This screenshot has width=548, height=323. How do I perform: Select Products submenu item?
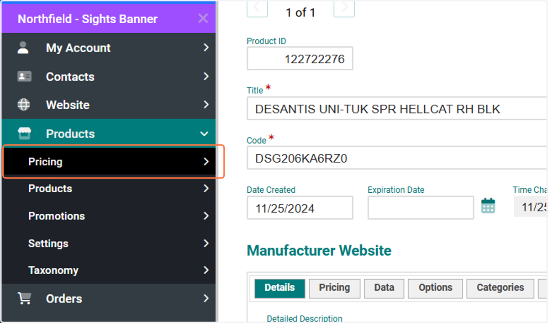(x=108, y=189)
